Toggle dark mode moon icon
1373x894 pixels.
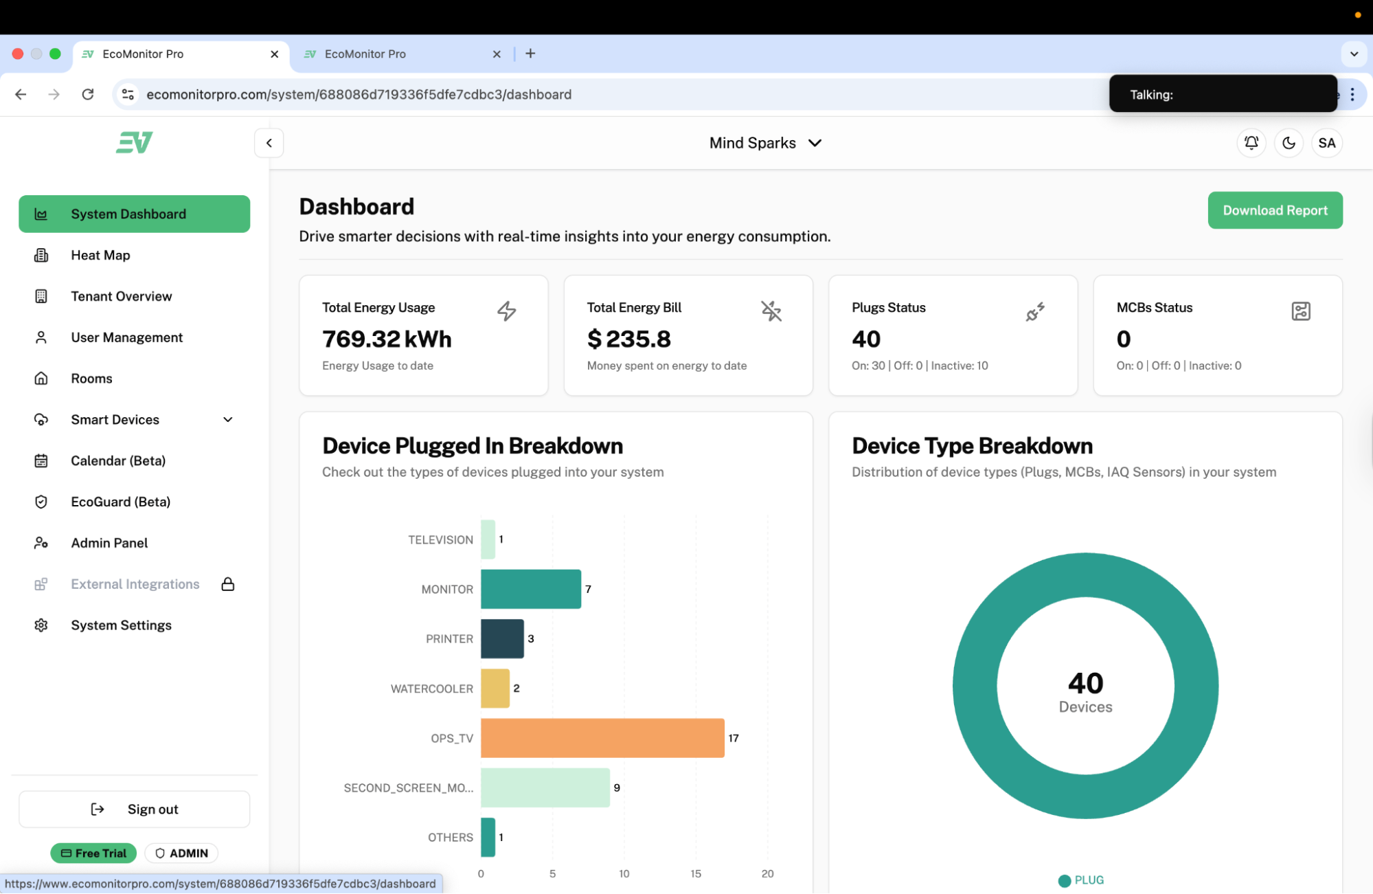pyautogui.click(x=1289, y=143)
